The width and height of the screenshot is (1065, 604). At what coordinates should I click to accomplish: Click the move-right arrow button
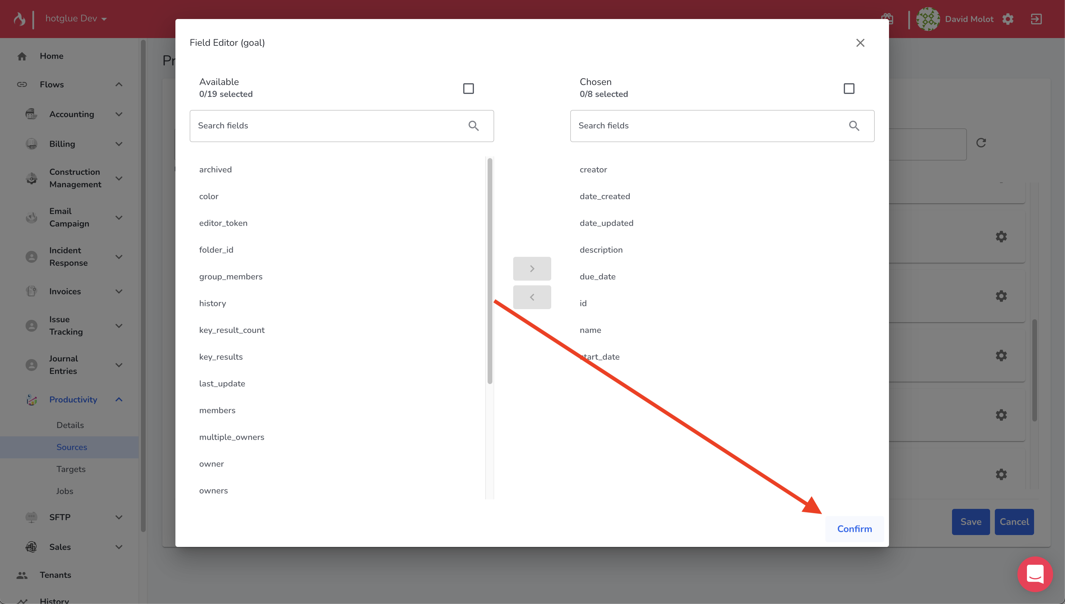(532, 269)
